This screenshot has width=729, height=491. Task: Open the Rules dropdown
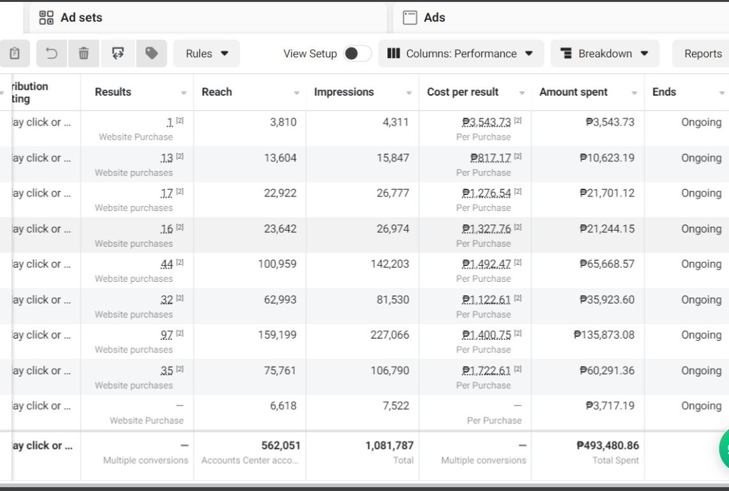(206, 54)
